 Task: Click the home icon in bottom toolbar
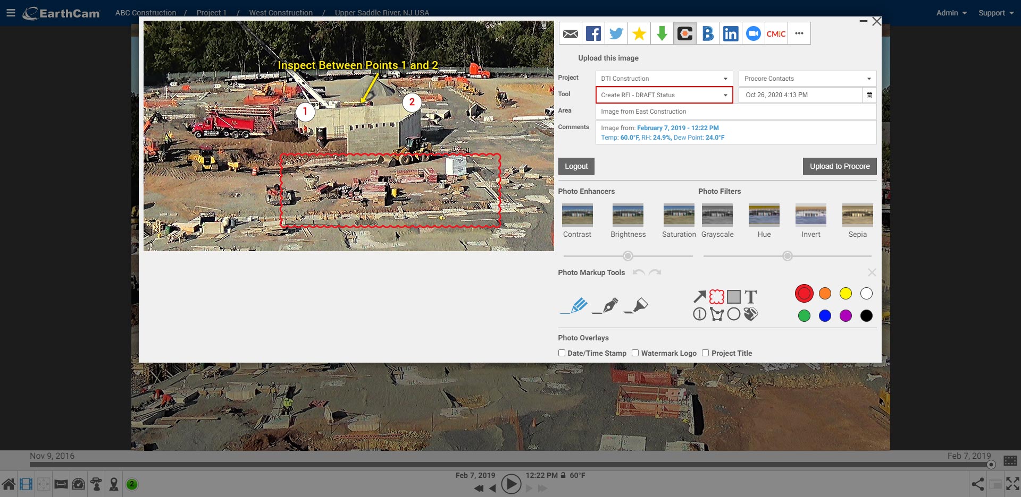(x=9, y=484)
